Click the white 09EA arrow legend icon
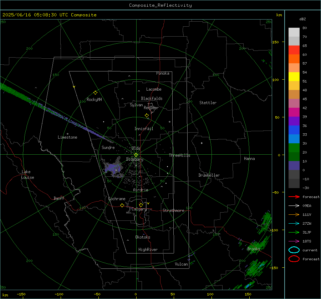 coord(294,205)
